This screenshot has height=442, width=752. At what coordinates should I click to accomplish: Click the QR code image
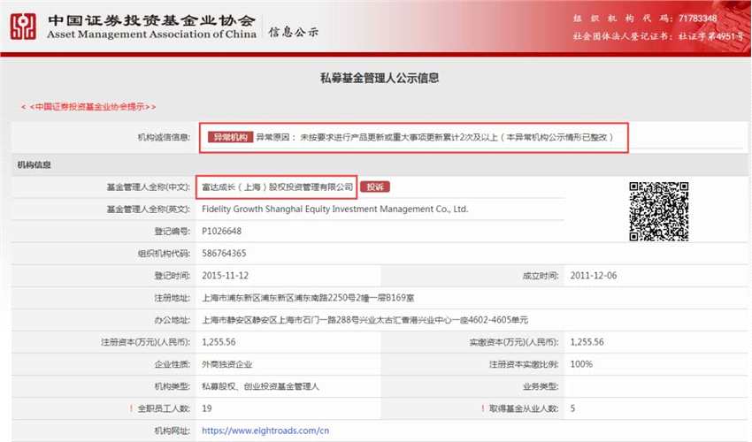tap(658, 211)
